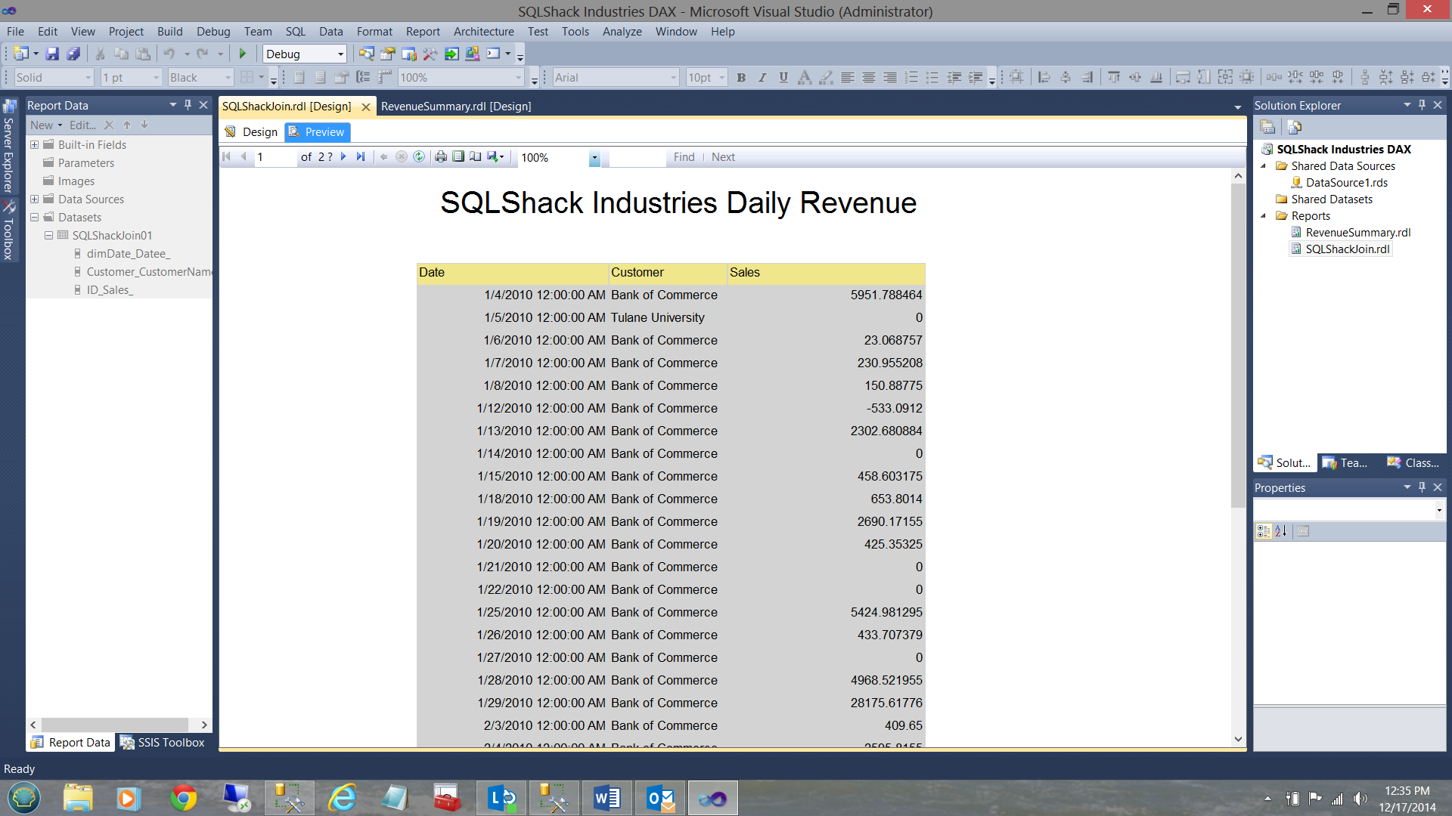Go to next report page
1452x816 pixels.
(x=343, y=157)
